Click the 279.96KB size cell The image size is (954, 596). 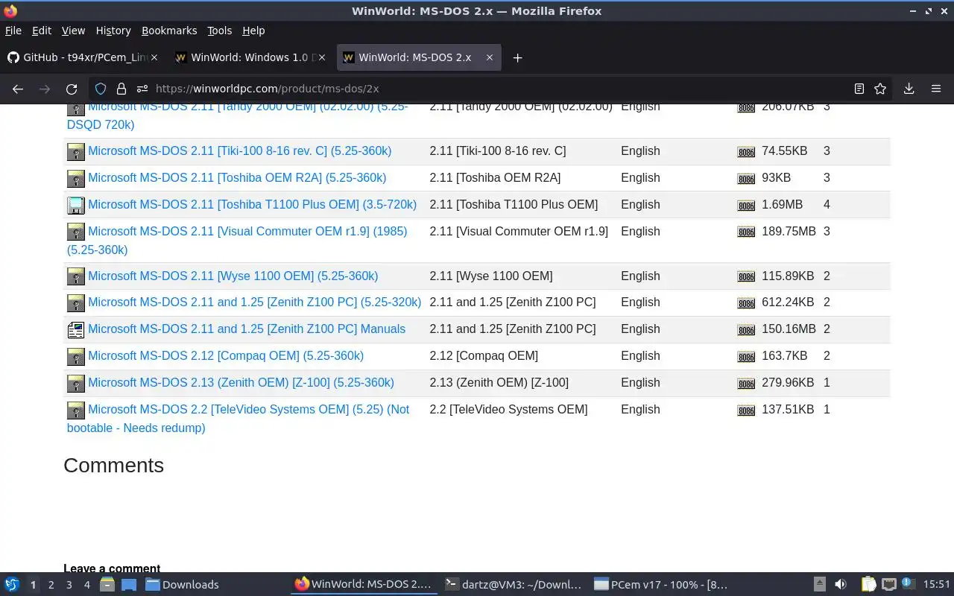click(x=788, y=383)
